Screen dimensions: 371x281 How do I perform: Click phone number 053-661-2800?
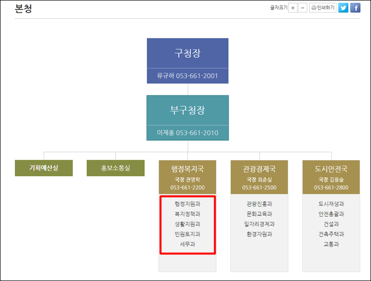pyautogui.click(x=331, y=188)
